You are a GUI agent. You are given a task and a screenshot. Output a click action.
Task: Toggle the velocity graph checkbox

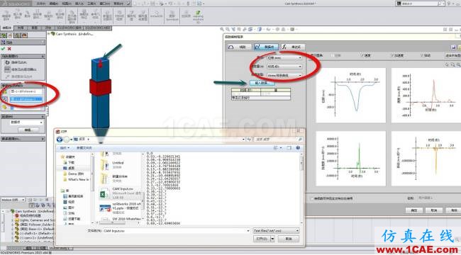point(363,55)
